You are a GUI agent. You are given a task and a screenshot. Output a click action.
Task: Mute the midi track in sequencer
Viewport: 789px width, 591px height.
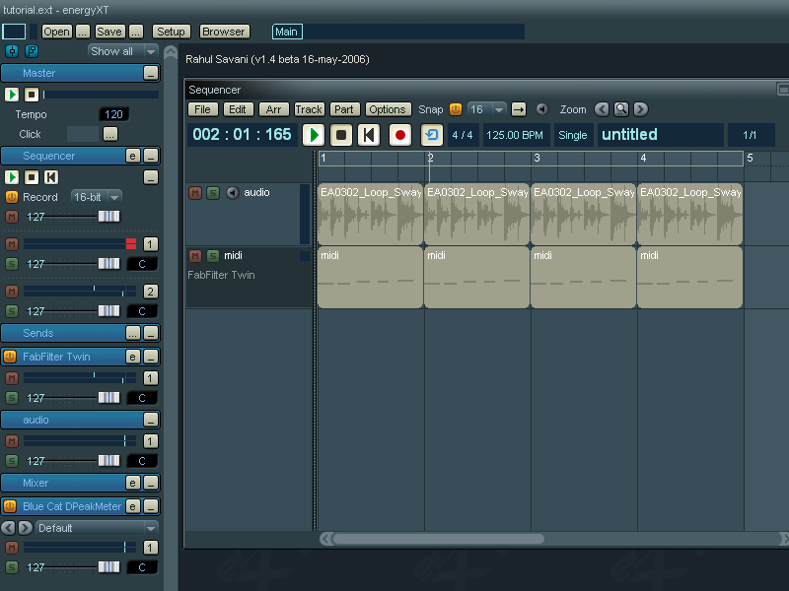[x=195, y=256]
